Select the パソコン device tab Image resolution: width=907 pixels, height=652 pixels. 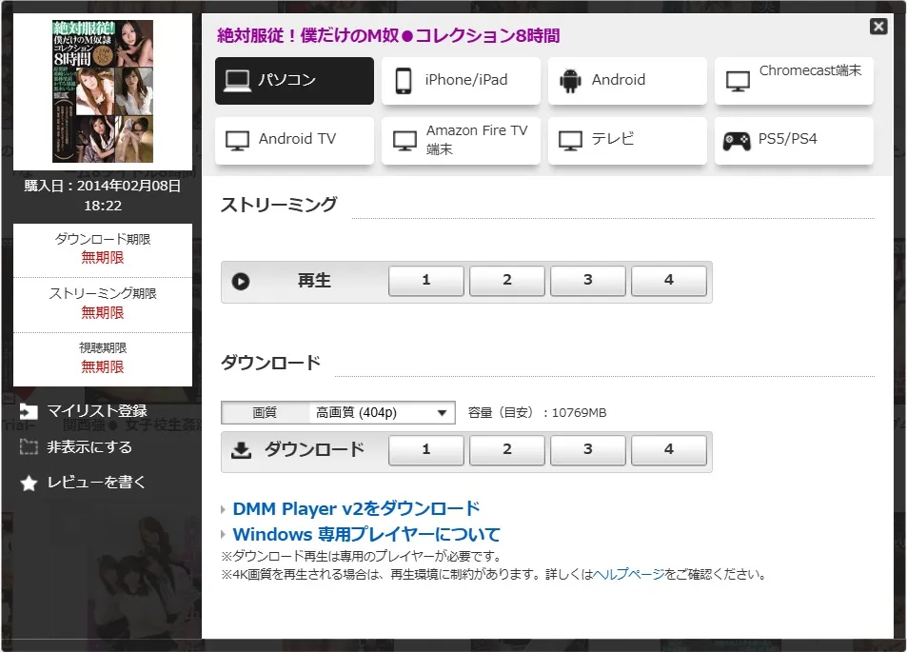294,80
